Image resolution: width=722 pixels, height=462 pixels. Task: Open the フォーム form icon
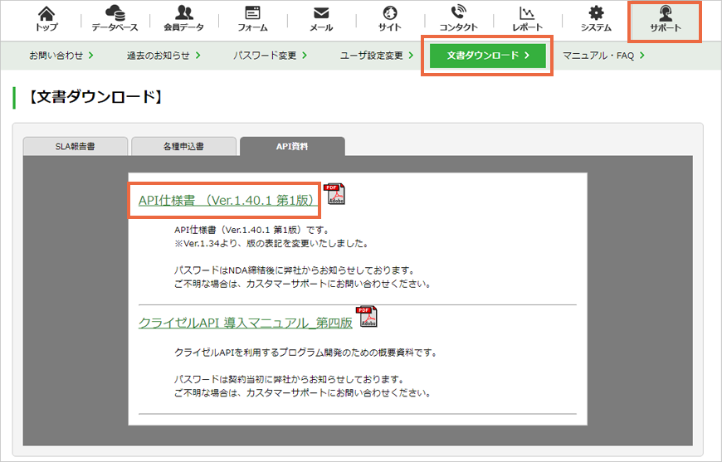(252, 13)
